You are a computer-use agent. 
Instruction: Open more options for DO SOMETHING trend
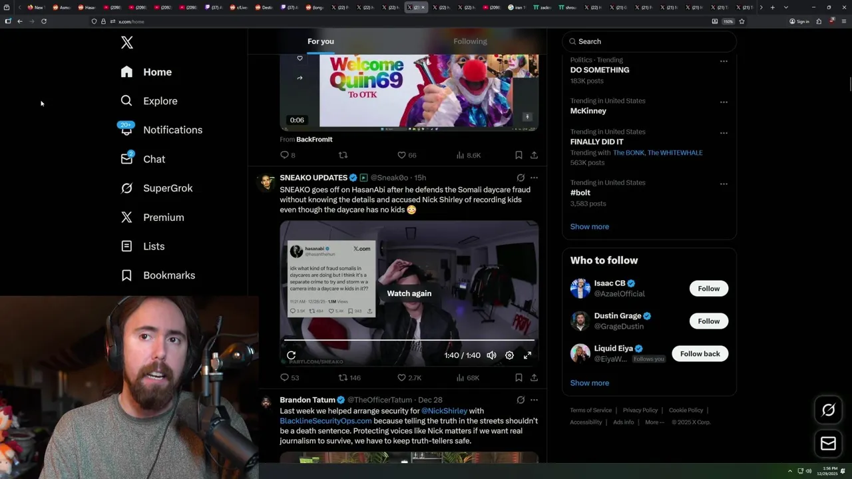pyautogui.click(x=724, y=61)
